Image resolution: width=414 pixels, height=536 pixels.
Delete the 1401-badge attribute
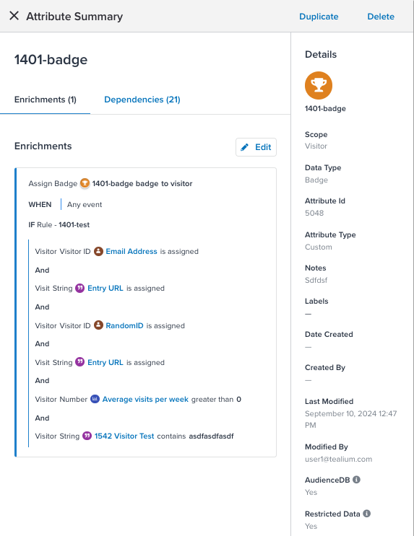click(x=381, y=17)
